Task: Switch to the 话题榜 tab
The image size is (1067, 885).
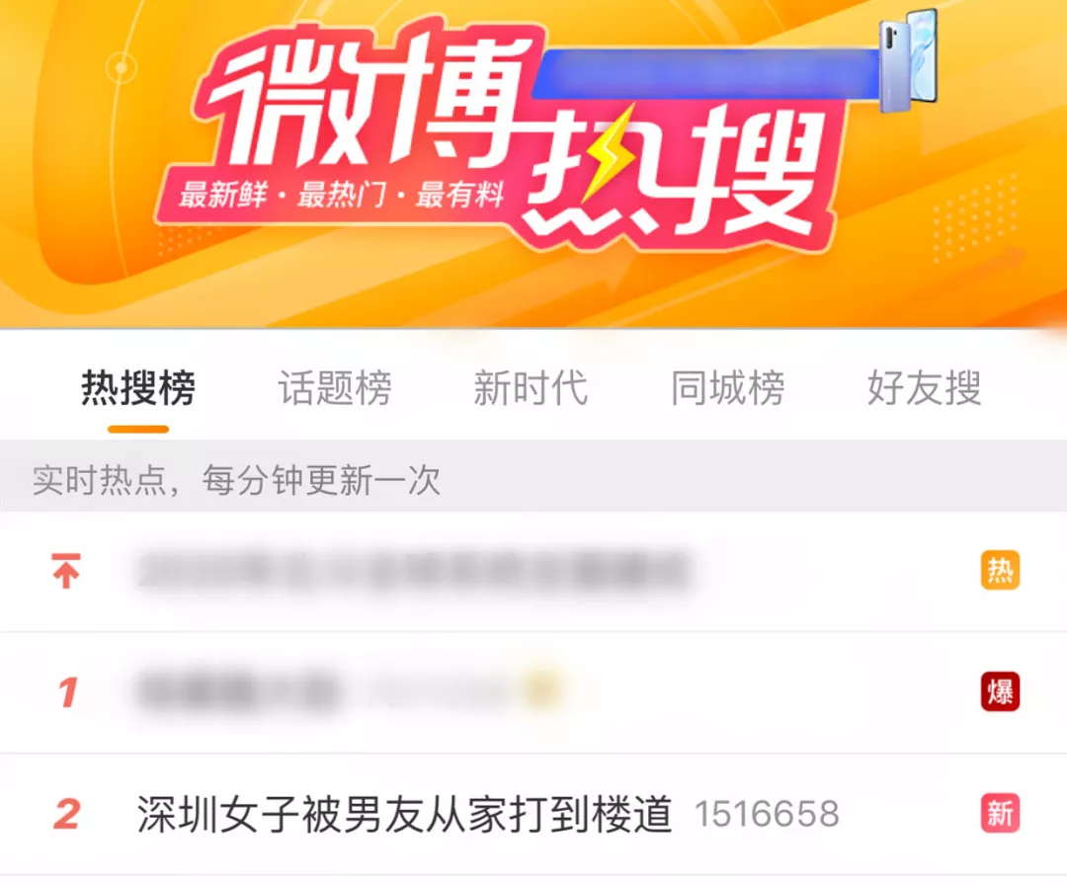Action: pyautogui.click(x=335, y=388)
